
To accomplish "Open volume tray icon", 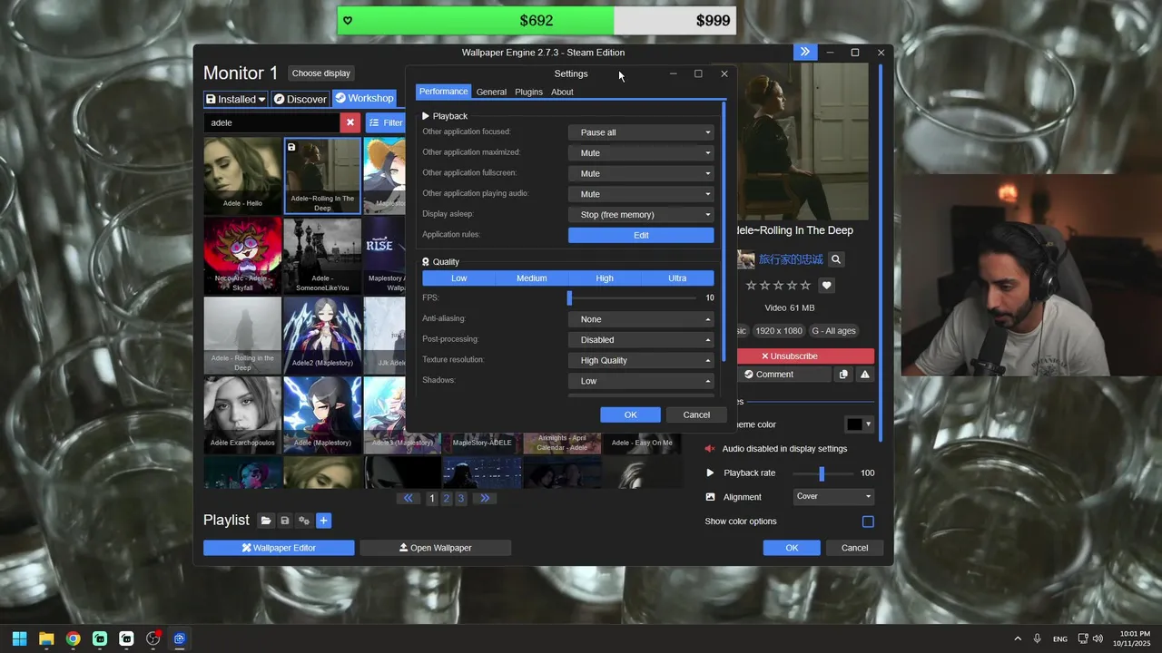I will pyautogui.click(x=1098, y=638).
